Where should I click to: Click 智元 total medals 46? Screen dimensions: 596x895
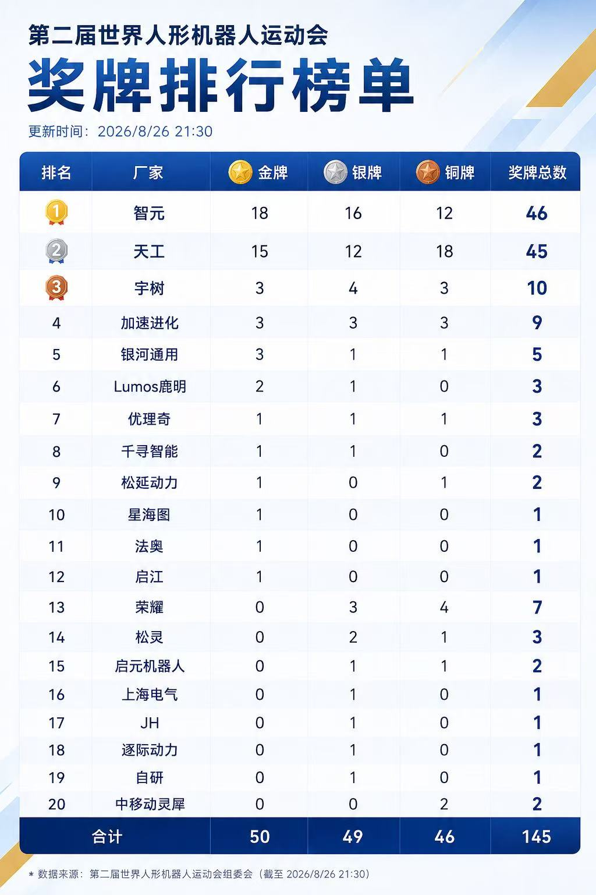click(x=537, y=213)
